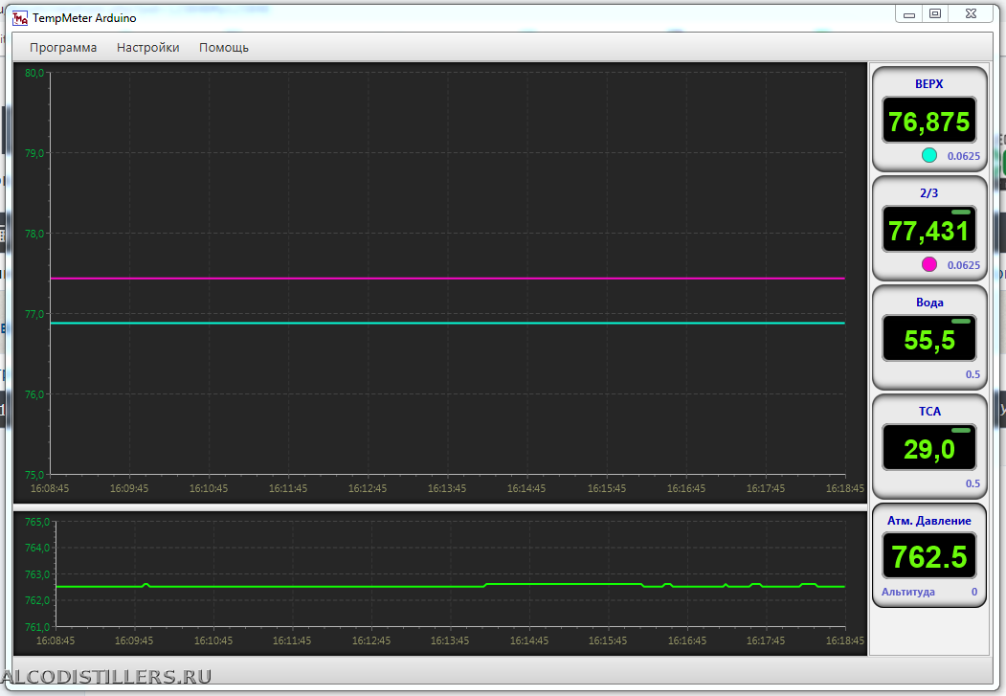The image size is (1006, 696).
Task: Toggle the green indicator on the Вода display
Action: [961, 322]
